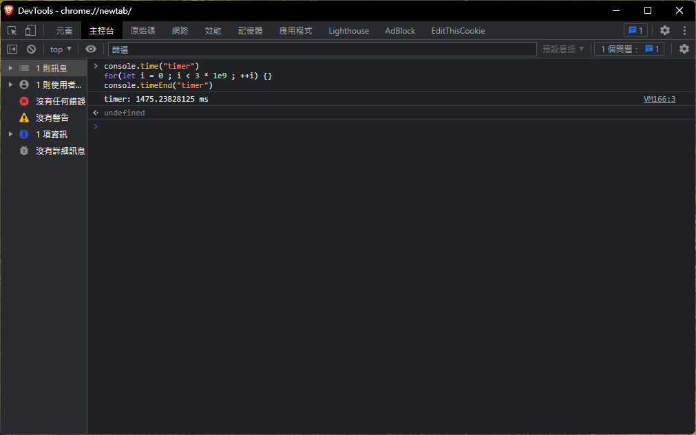Screen dimensions: 696x435
Task: Open console settings gear on filter bar
Action: pos(684,49)
